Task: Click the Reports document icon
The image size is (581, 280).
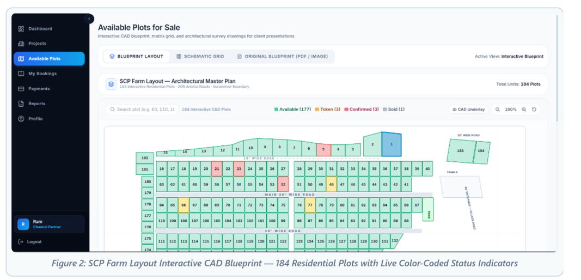Action: pyautogui.click(x=21, y=104)
